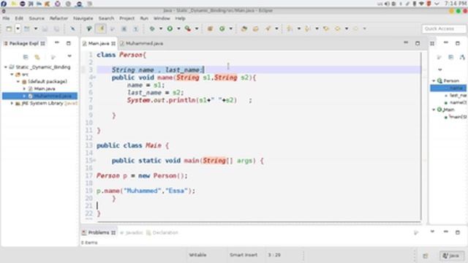Image resolution: width=468 pixels, height=263 pixels.
Task: Open the File menu
Action: click(6, 18)
